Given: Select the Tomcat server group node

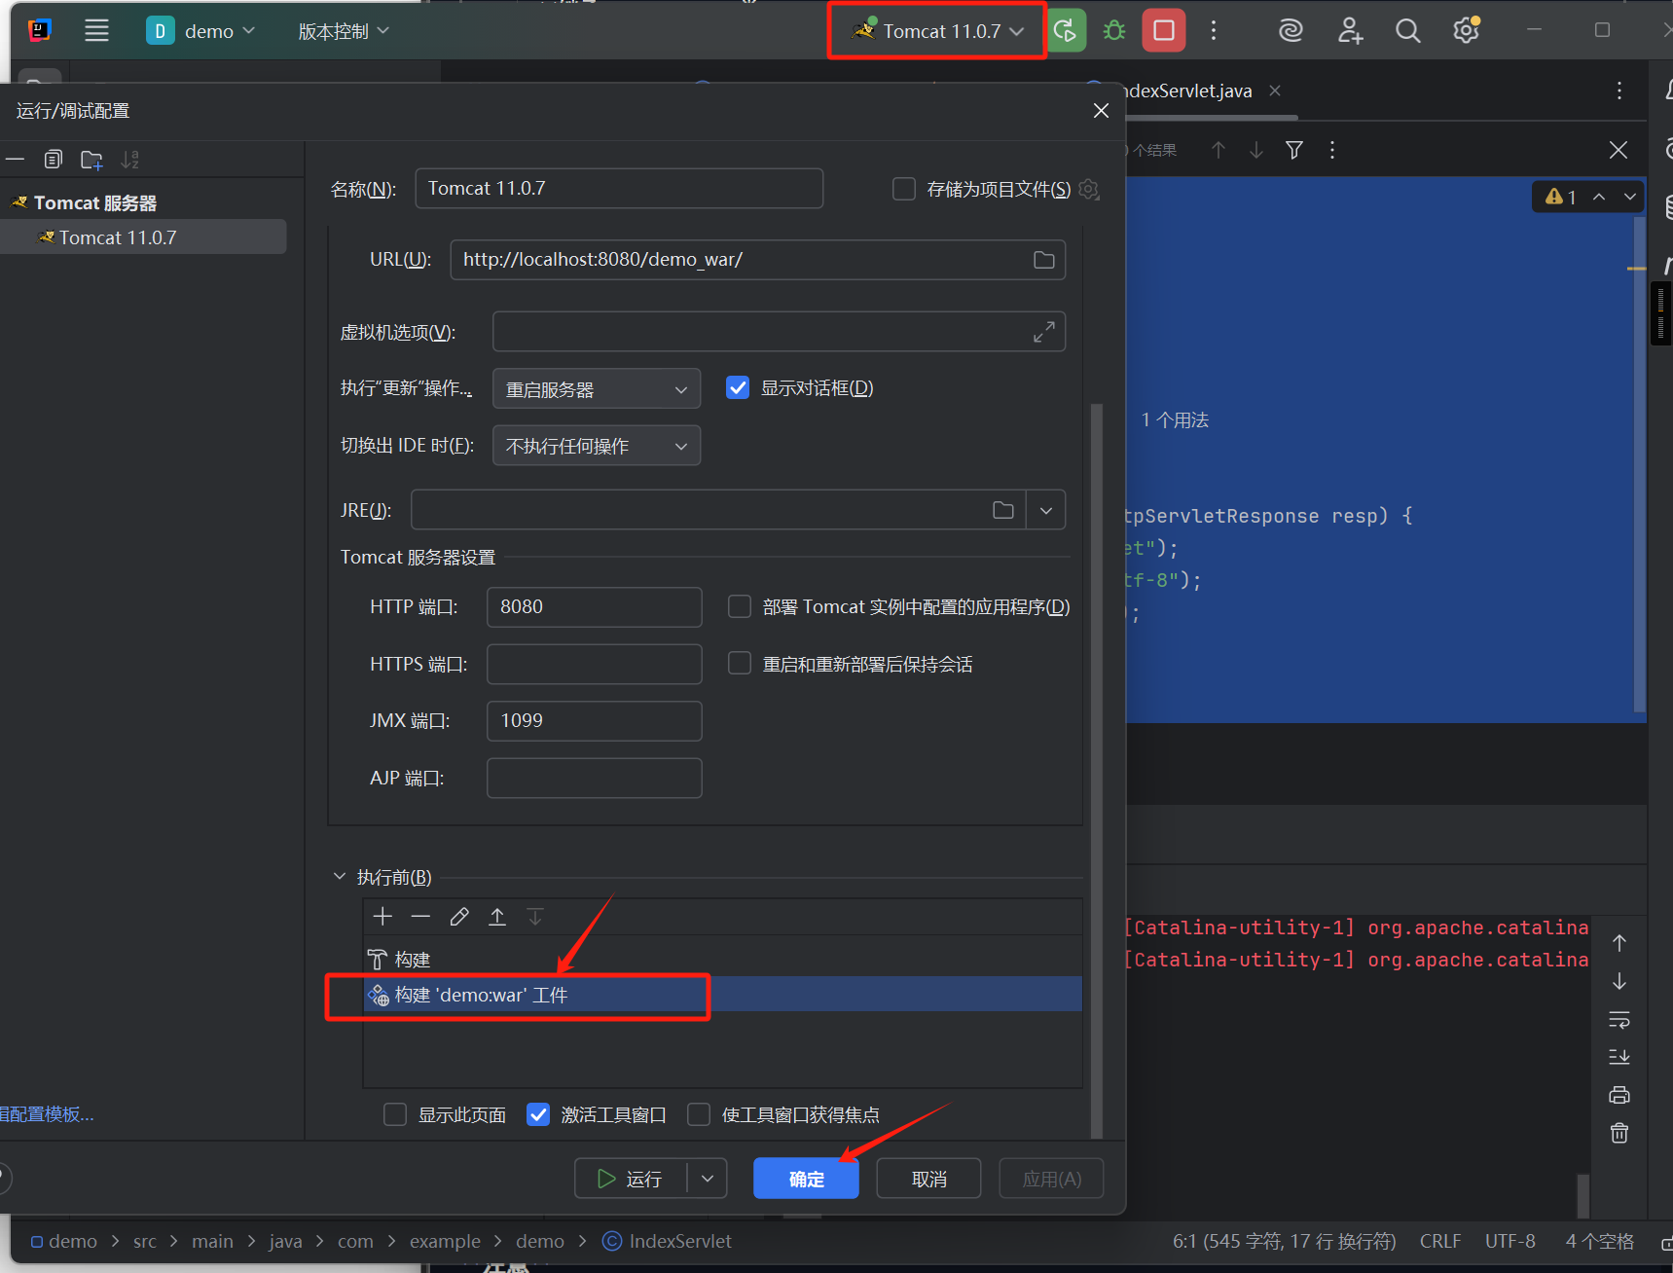Looking at the screenshot, I should coord(94,202).
